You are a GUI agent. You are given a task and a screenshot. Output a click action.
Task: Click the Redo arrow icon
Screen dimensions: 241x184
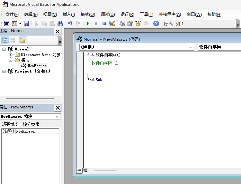(x=78, y=23)
